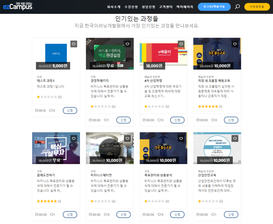Favorite the 목표관리와 상품분석 heart icon

click(181, 138)
